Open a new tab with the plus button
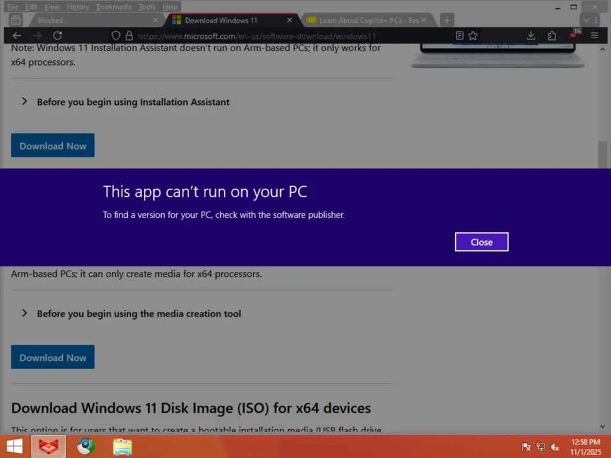 point(447,20)
